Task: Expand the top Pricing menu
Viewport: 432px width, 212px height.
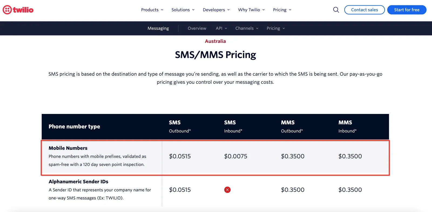Action: coord(282,10)
